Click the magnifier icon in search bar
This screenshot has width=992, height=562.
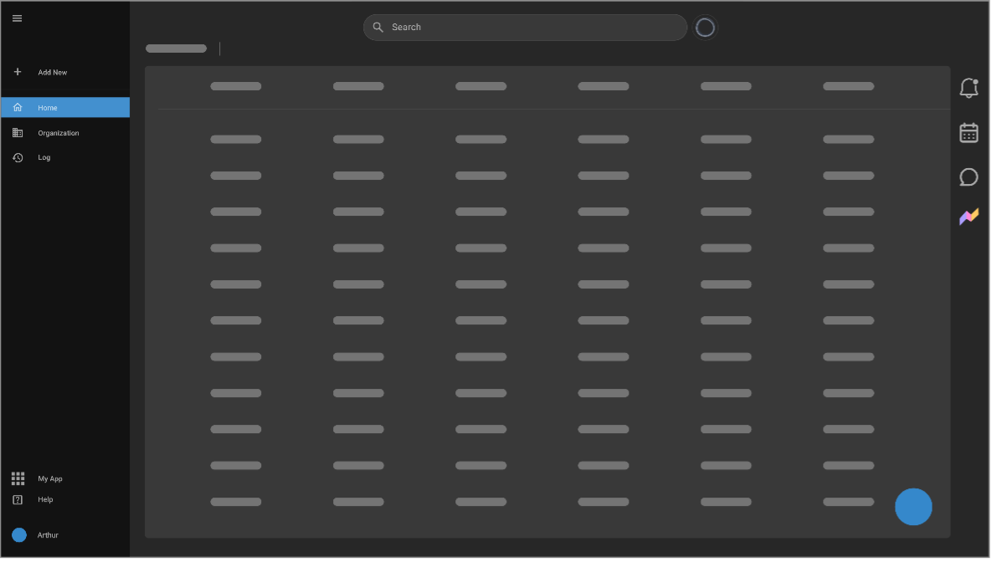(378, 28)
